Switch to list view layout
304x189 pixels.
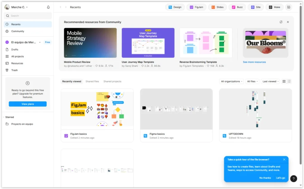[x=289, y=81]
